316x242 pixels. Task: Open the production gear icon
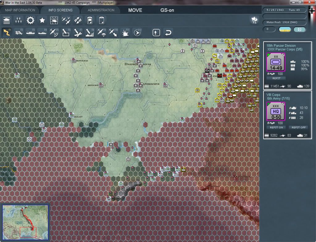tap(31, 20)
